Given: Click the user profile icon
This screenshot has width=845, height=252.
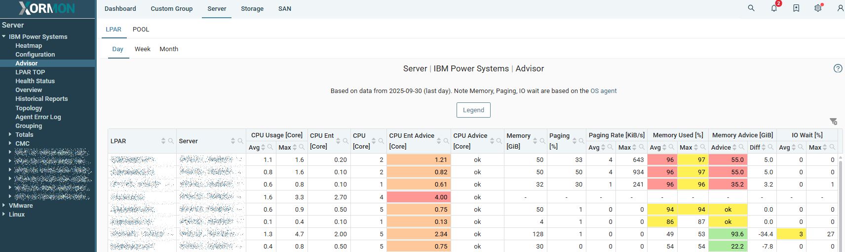Looking at the screenshot, I should click(840, 8).
